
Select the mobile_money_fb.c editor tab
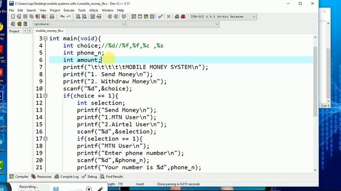point(50,31)
